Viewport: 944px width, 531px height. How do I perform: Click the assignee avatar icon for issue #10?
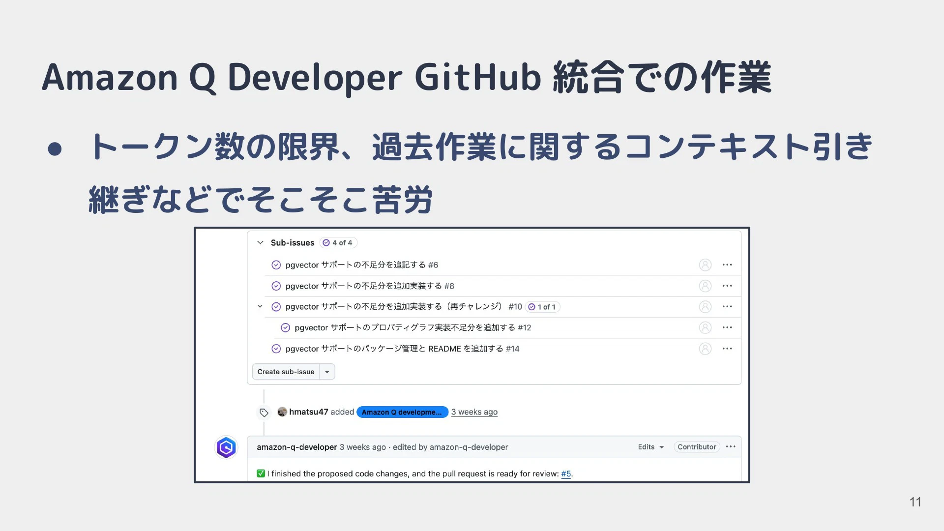pyautogui.click(x=705, y=307)
